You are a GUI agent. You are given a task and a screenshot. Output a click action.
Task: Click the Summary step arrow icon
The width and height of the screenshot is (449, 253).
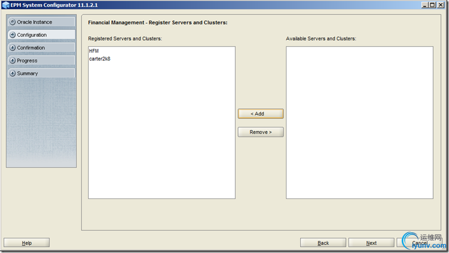click(x=12, y=73)
